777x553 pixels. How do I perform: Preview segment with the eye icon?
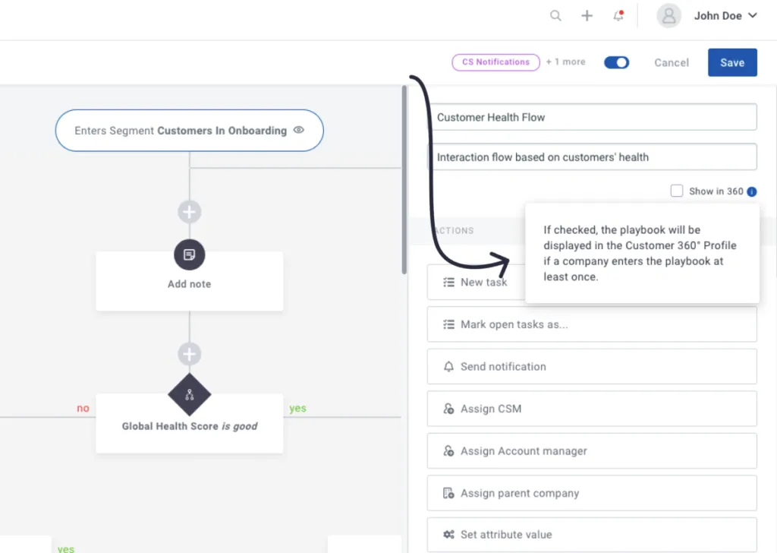pyautogui.click(x=298, y=130)
